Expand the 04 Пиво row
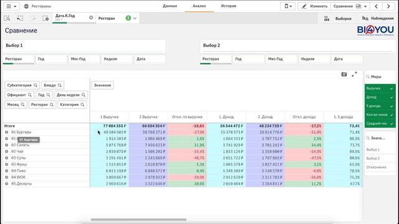The width and height of the screenshot is (399, 224). pos(7,171)
